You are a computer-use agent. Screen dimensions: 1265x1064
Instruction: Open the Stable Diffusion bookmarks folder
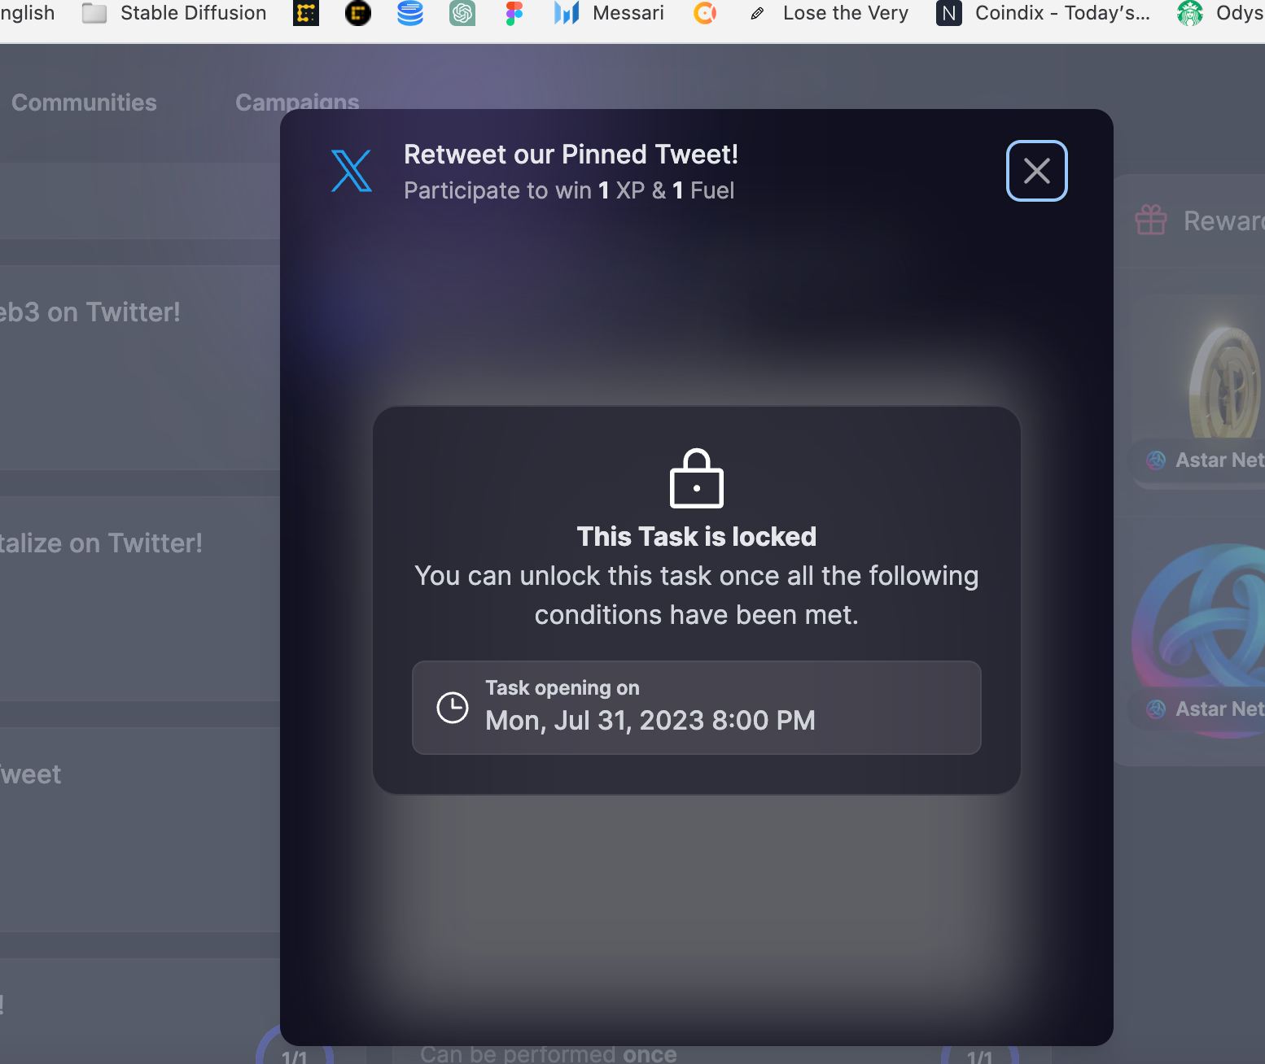[174, 13]
